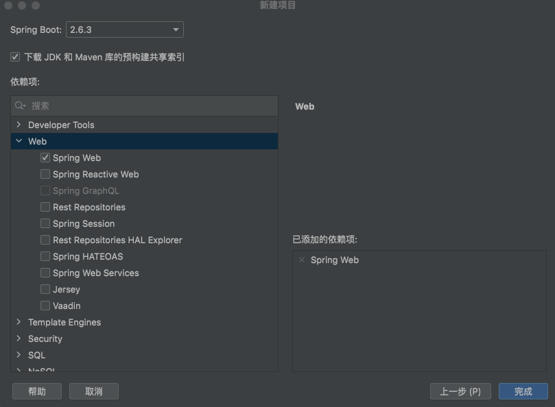The image size is (555, 407).
Task: Click the 帮助 help button
Action: [x=37, y=391]
